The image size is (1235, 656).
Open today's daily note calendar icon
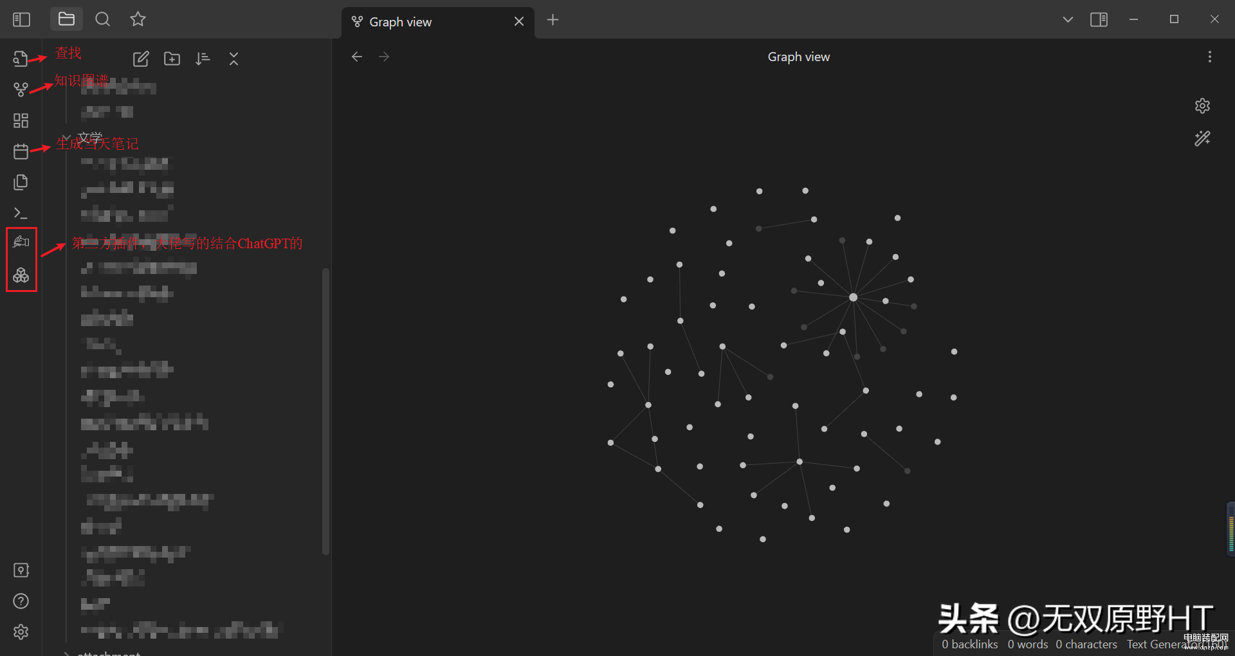click(21, 151)
